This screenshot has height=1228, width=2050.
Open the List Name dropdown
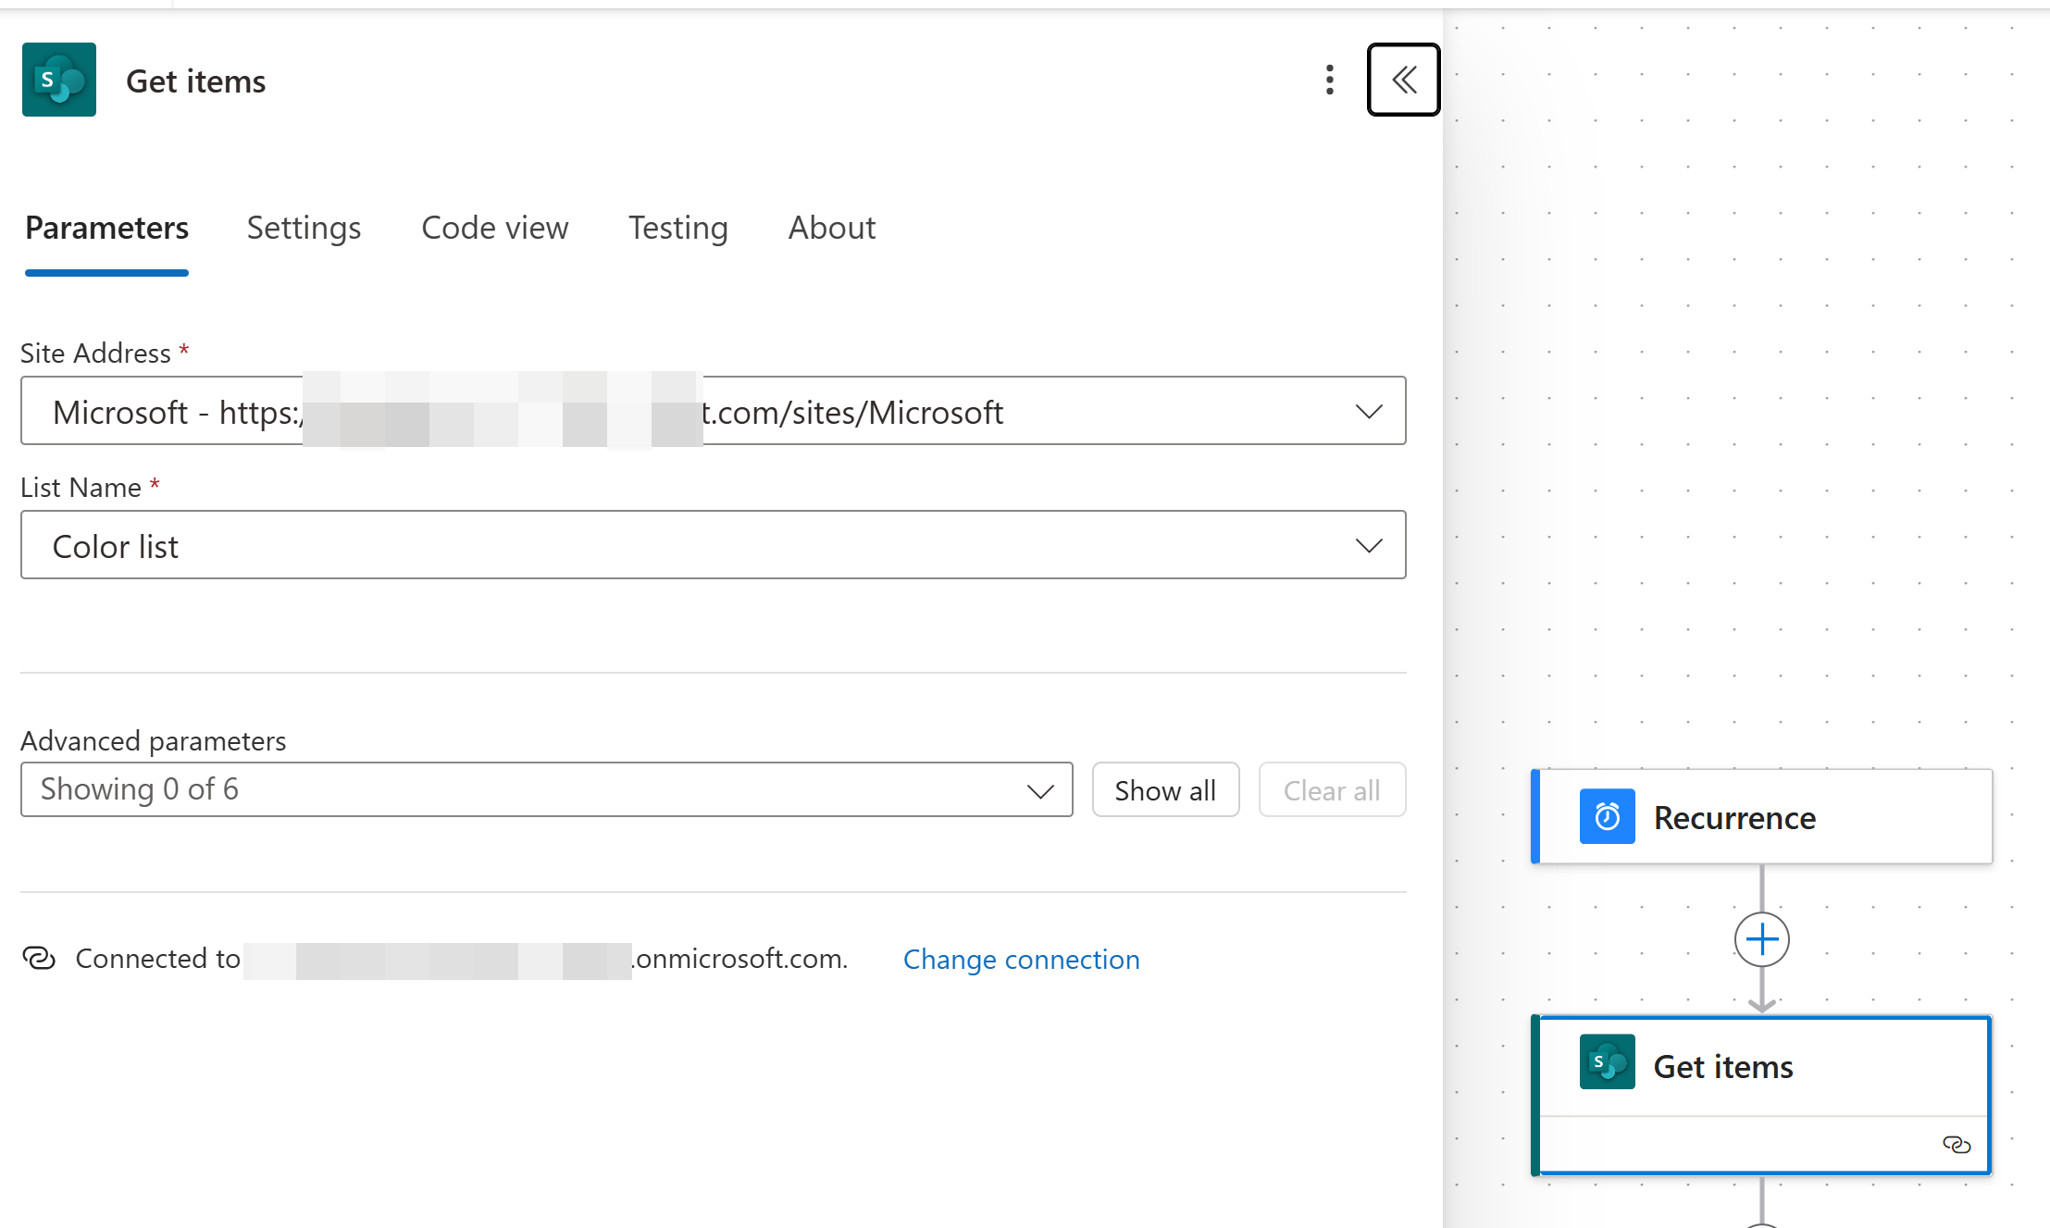point(1368,545)
